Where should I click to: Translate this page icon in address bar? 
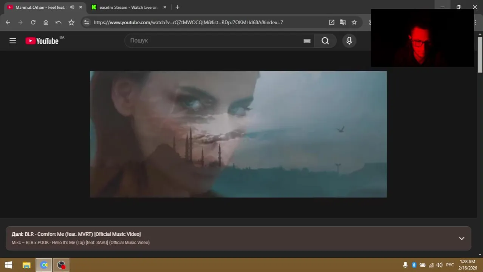tap(343, 22)
